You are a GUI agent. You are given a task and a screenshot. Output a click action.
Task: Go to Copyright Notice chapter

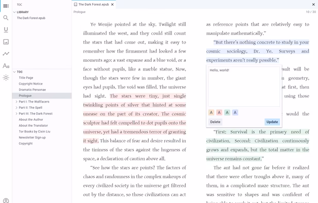[x=31, y=83]
